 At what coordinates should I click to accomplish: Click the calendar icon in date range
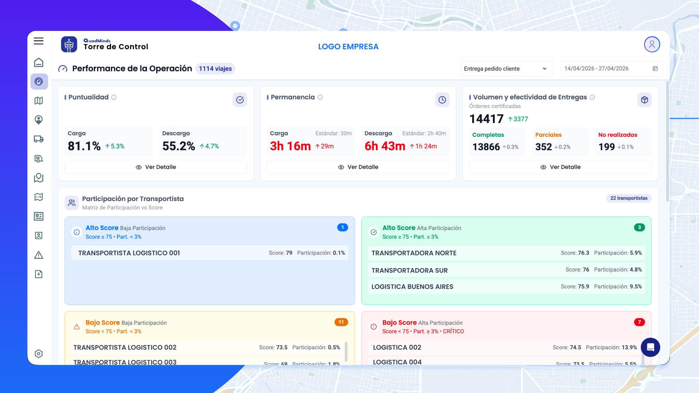655,68
